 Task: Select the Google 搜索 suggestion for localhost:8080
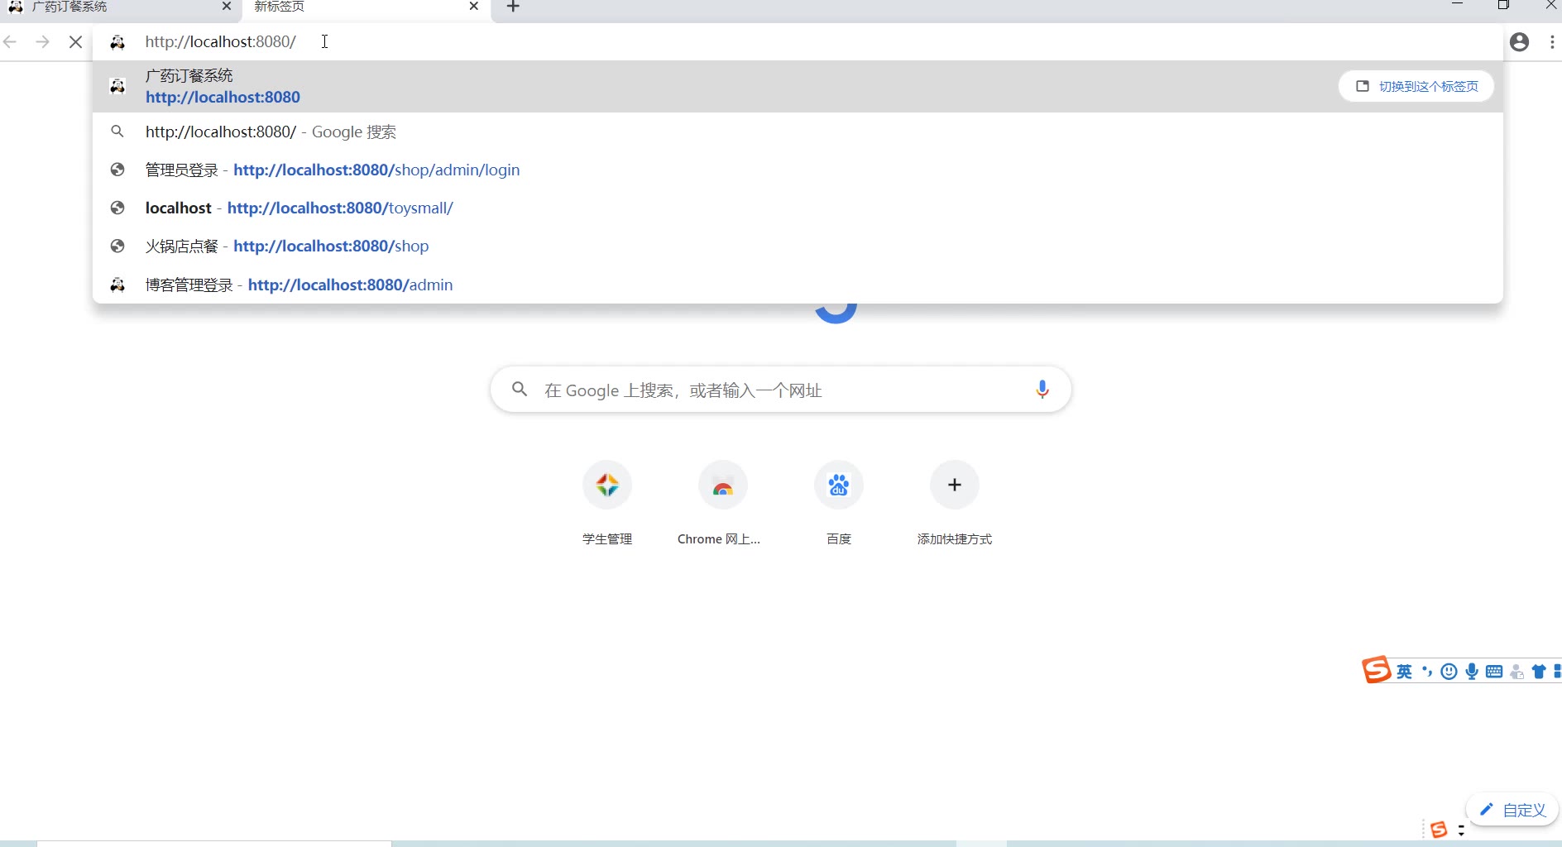pyautogui.click(x=798, y=132)
